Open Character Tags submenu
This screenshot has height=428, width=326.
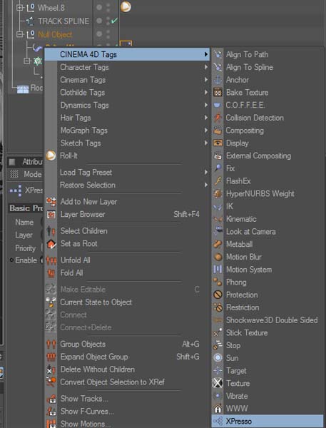[x=127, y=67]
